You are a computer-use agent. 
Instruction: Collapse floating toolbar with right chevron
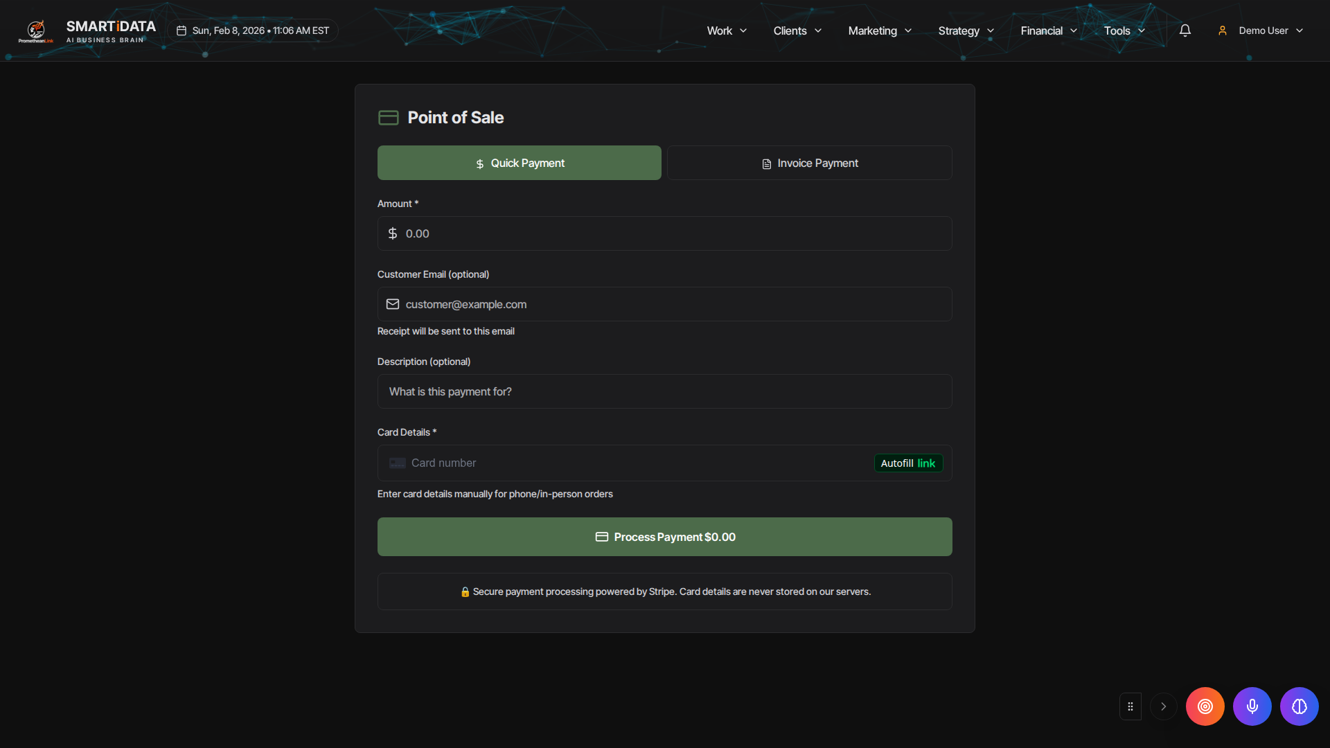(1163, 706)
